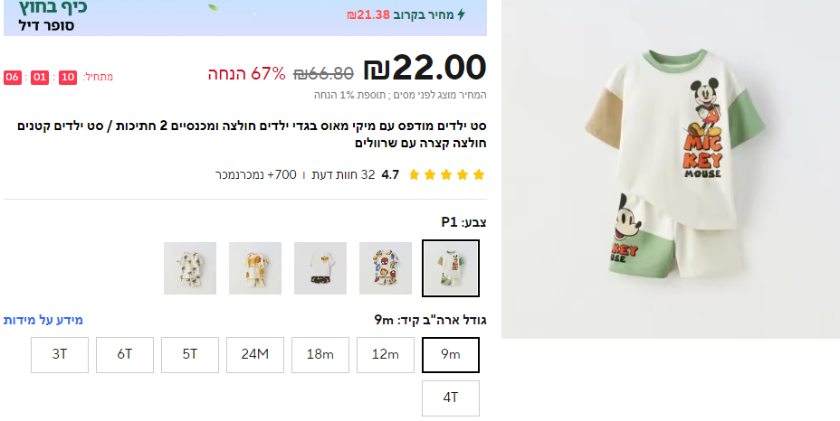Pick size 3T
The image size is (840, 421).
(60, 355)
